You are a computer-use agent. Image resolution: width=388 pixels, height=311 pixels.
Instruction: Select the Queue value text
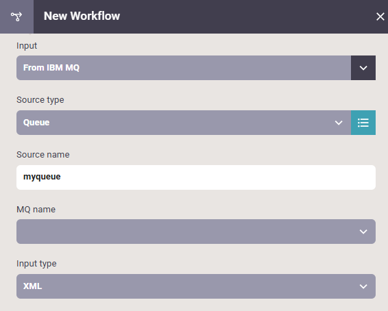click(x=36, y=123)
